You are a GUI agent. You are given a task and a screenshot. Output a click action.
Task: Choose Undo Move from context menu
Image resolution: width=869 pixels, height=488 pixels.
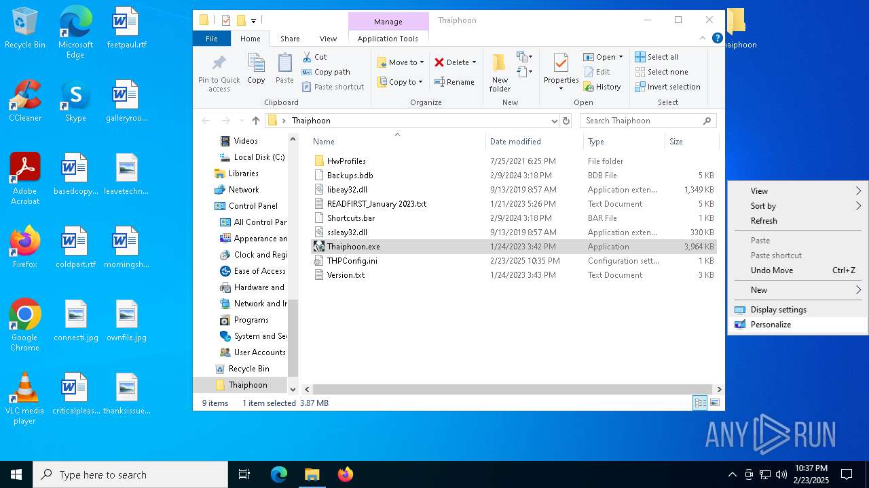coord(798,270)
